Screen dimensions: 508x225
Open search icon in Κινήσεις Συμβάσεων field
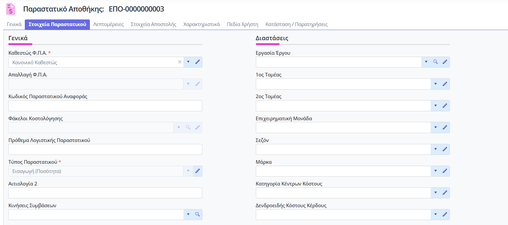197,214
